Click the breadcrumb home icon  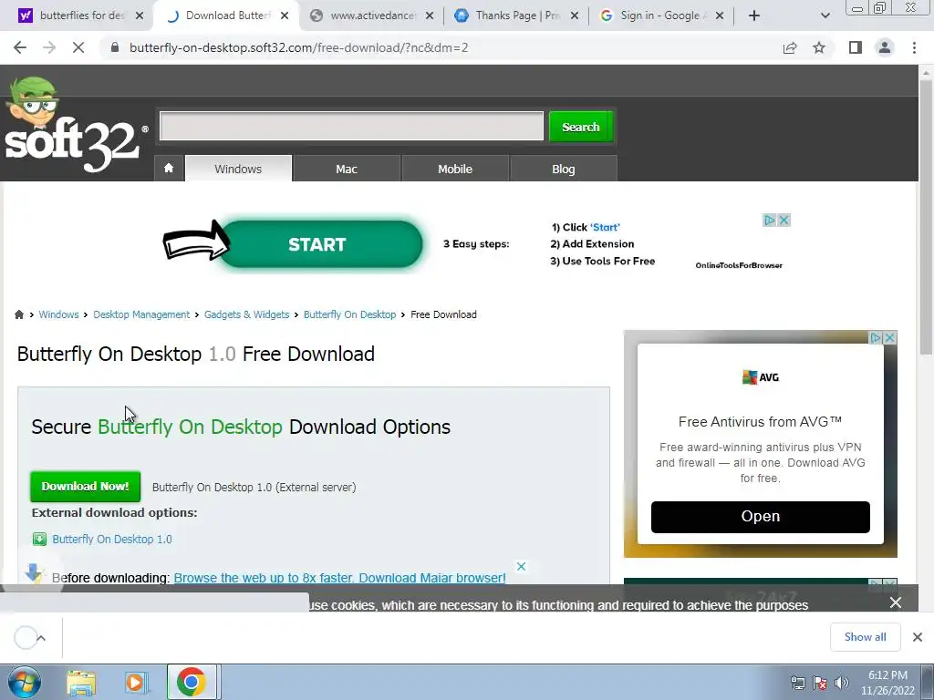pyautogui.click(x=19, y=314)
